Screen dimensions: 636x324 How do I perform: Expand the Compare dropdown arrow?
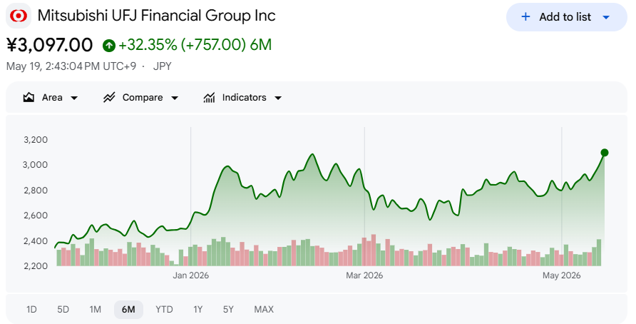175,98
